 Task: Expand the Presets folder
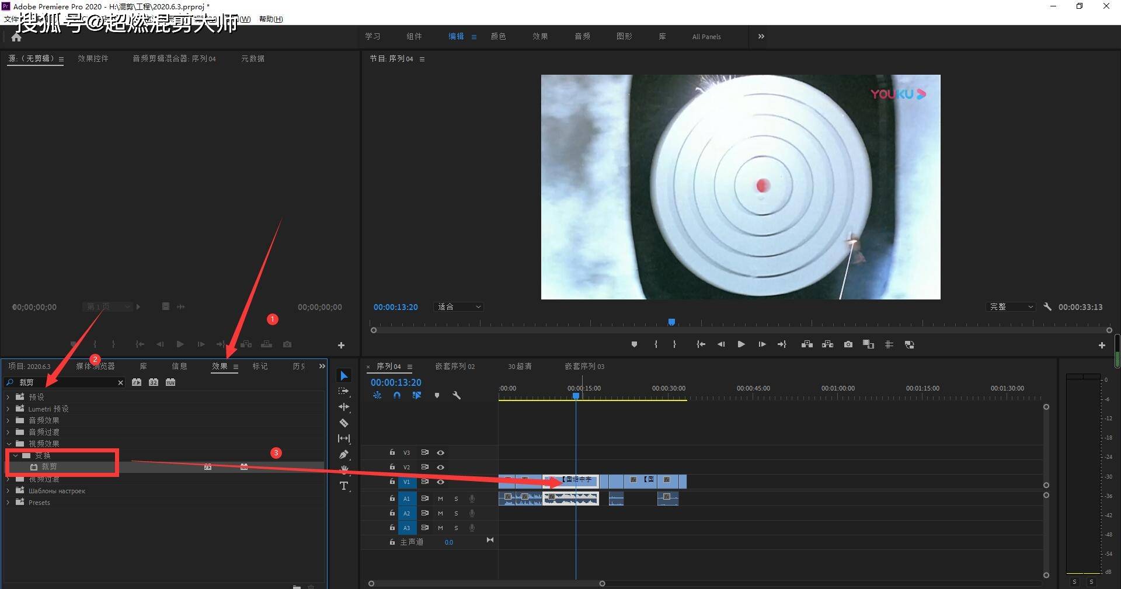click(x=8, y=502)
